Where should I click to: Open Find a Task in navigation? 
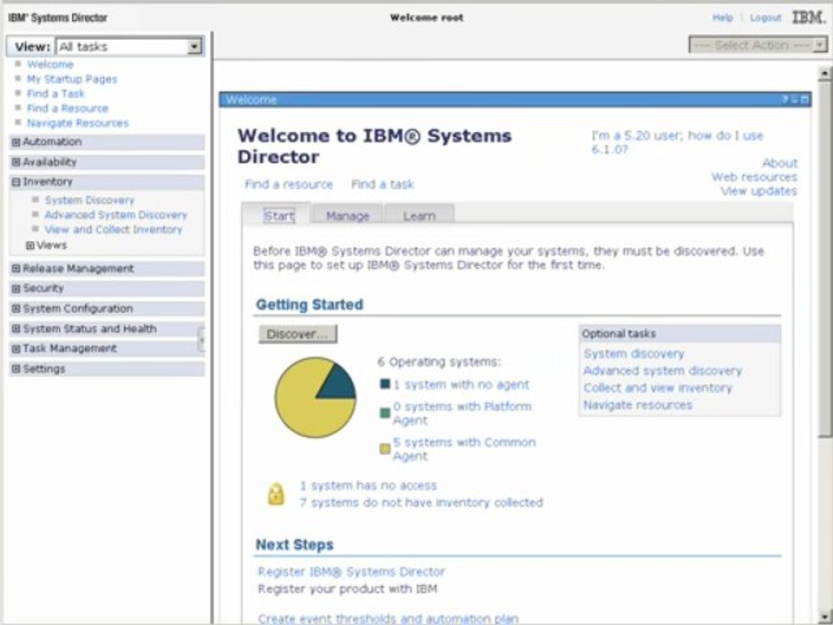56,94
